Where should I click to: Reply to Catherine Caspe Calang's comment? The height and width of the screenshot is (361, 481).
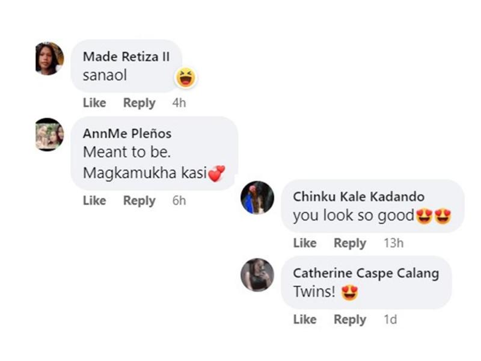tap(350, 319)
